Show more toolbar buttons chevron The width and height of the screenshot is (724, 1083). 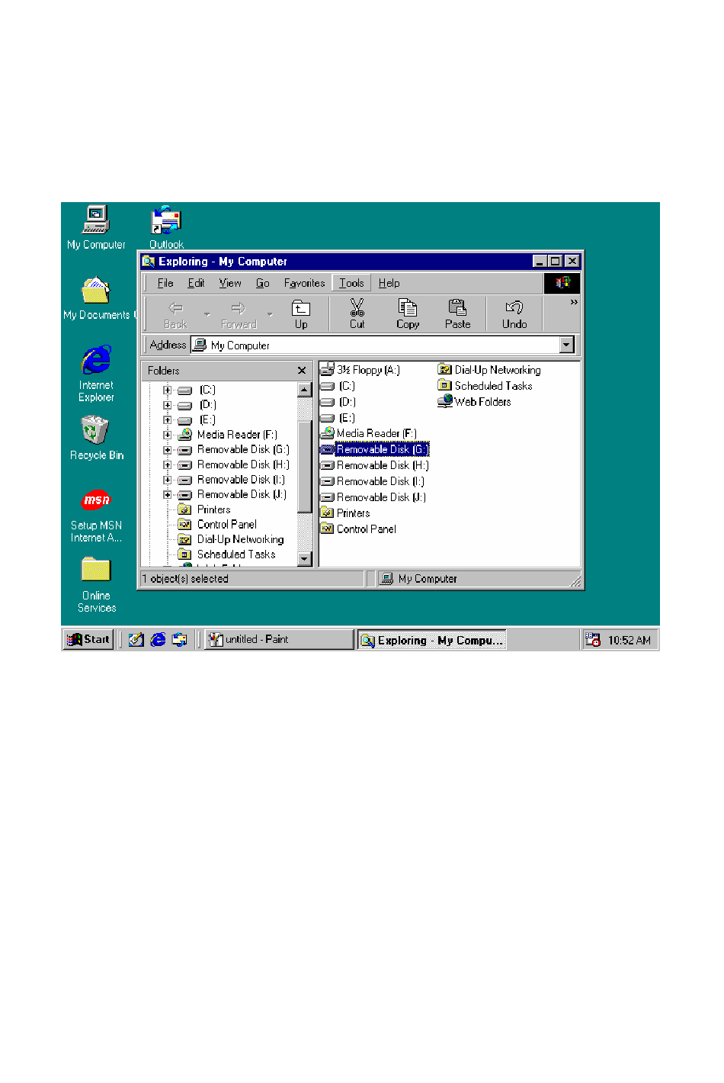click(x=574, y=303)
